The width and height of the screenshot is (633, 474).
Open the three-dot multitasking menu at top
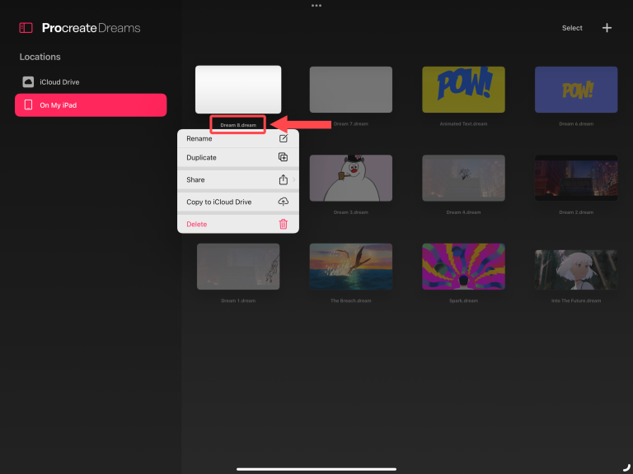pos(316,6)
